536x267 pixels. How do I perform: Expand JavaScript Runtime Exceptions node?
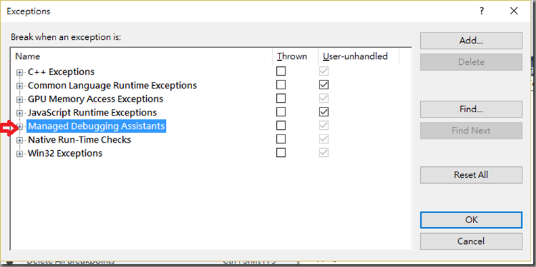point(20,113)
